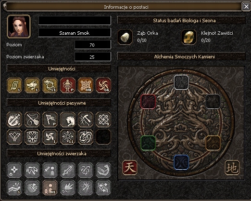The height and width of the screenshot is (201, 251).
Task: Click the red spiral skill marked G6
Action: pos(103,85)
